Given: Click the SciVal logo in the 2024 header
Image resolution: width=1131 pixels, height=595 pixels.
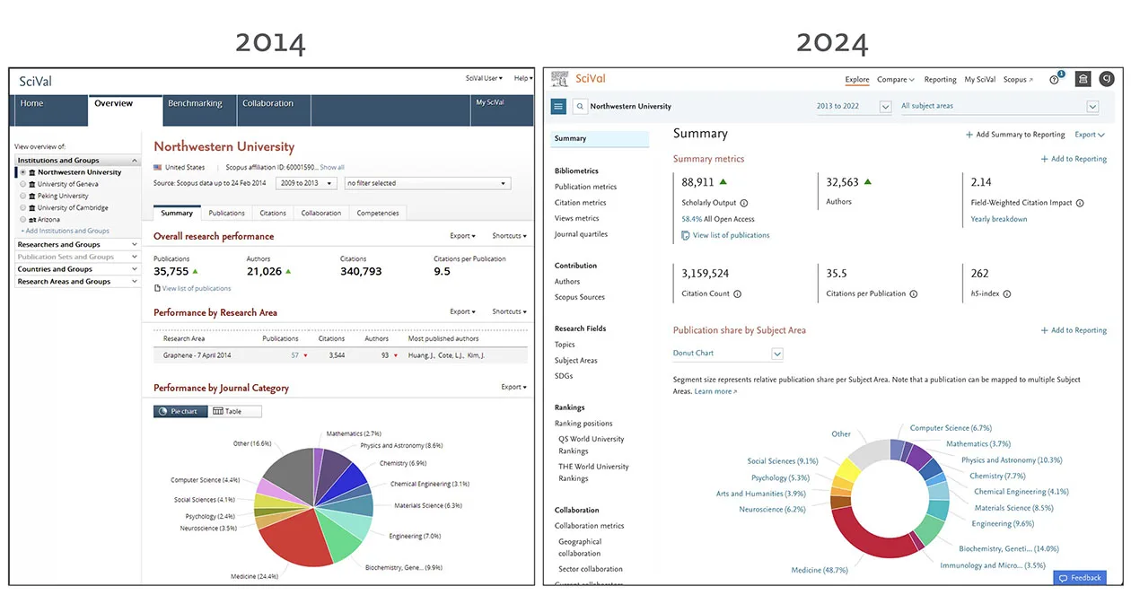Looking at the screenshot, I should click(588, 79).
